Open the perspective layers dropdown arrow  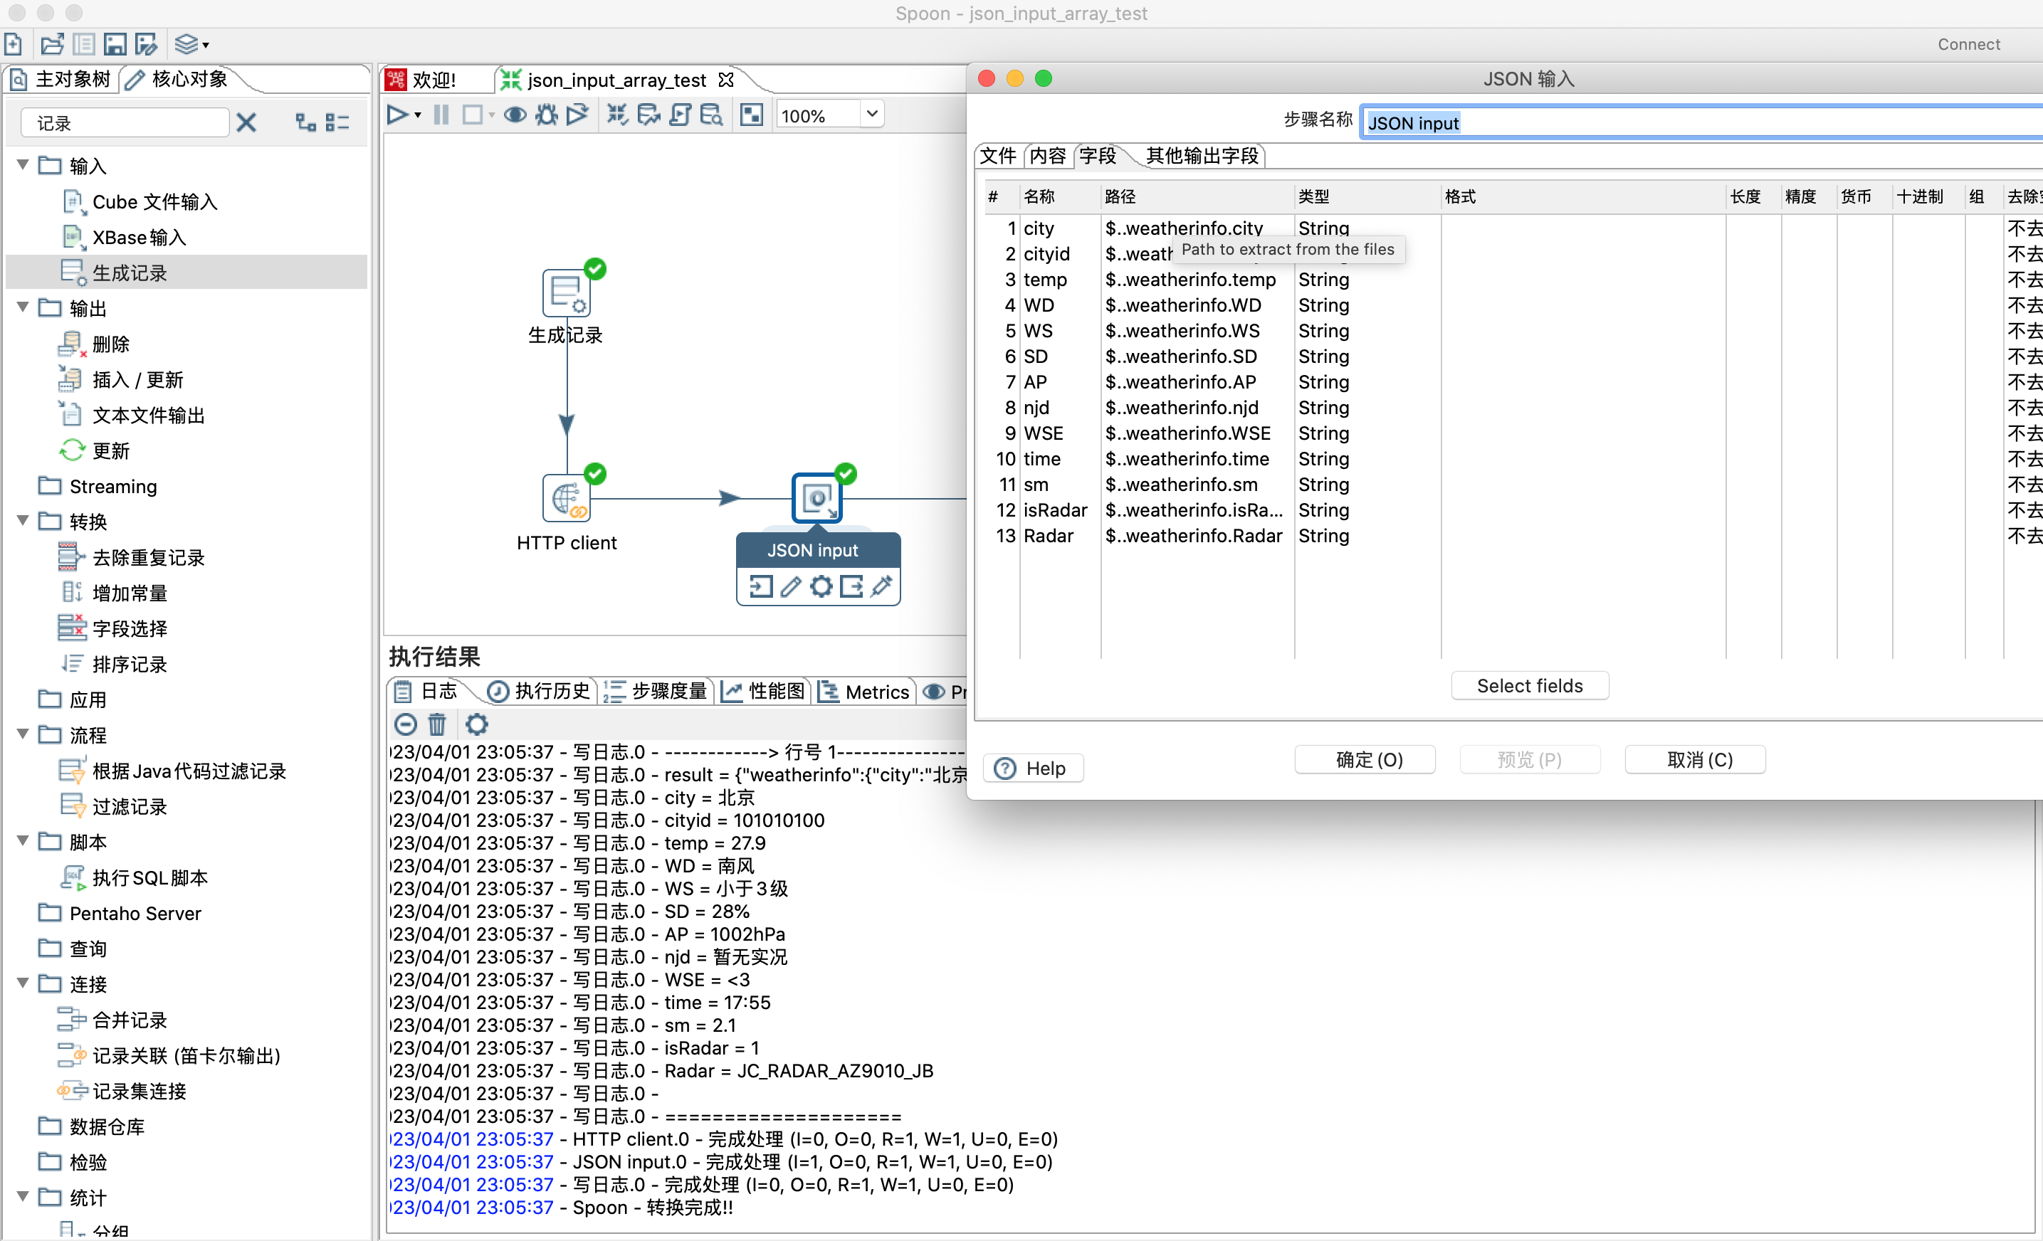[206, 46]
